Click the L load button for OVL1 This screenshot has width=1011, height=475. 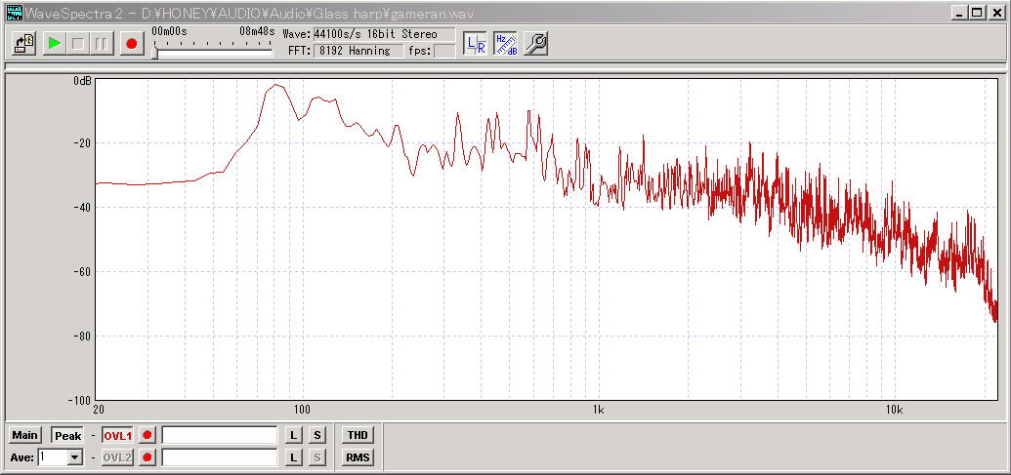[x=293, y=436]
